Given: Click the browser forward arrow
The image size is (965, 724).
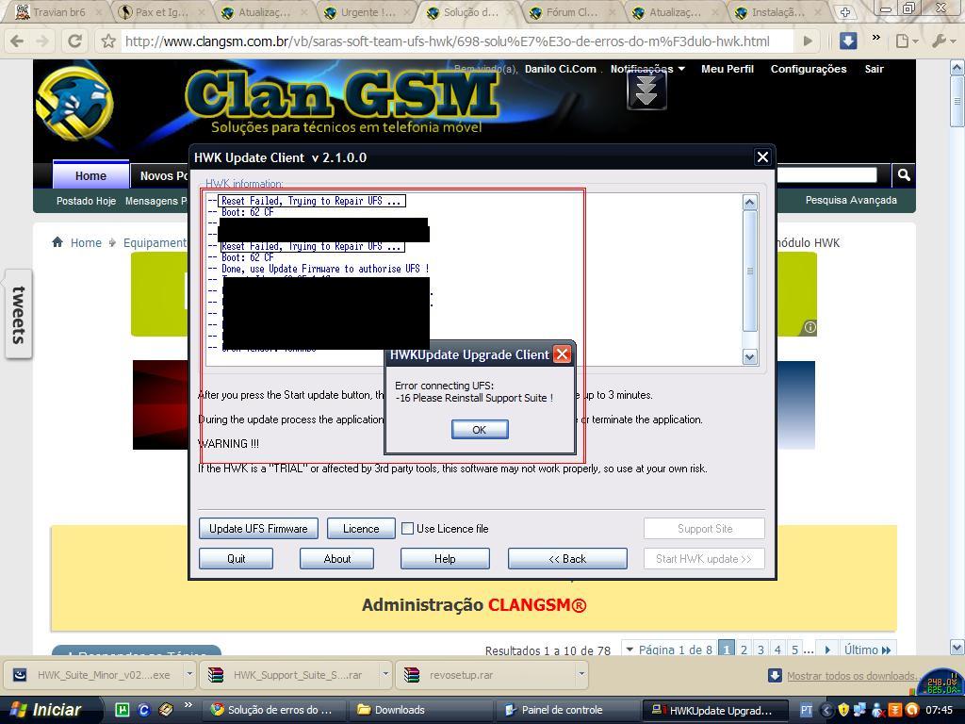Looking at the screenshot, I should (42, 41).
